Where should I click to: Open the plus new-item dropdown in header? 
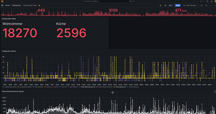coord(201,1)
